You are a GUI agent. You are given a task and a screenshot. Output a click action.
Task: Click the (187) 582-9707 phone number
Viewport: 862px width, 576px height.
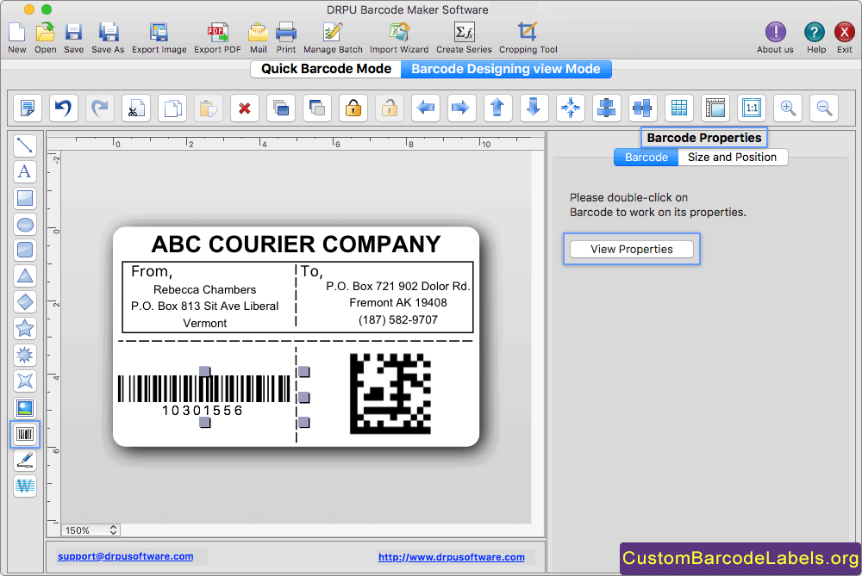click(398, 319)
